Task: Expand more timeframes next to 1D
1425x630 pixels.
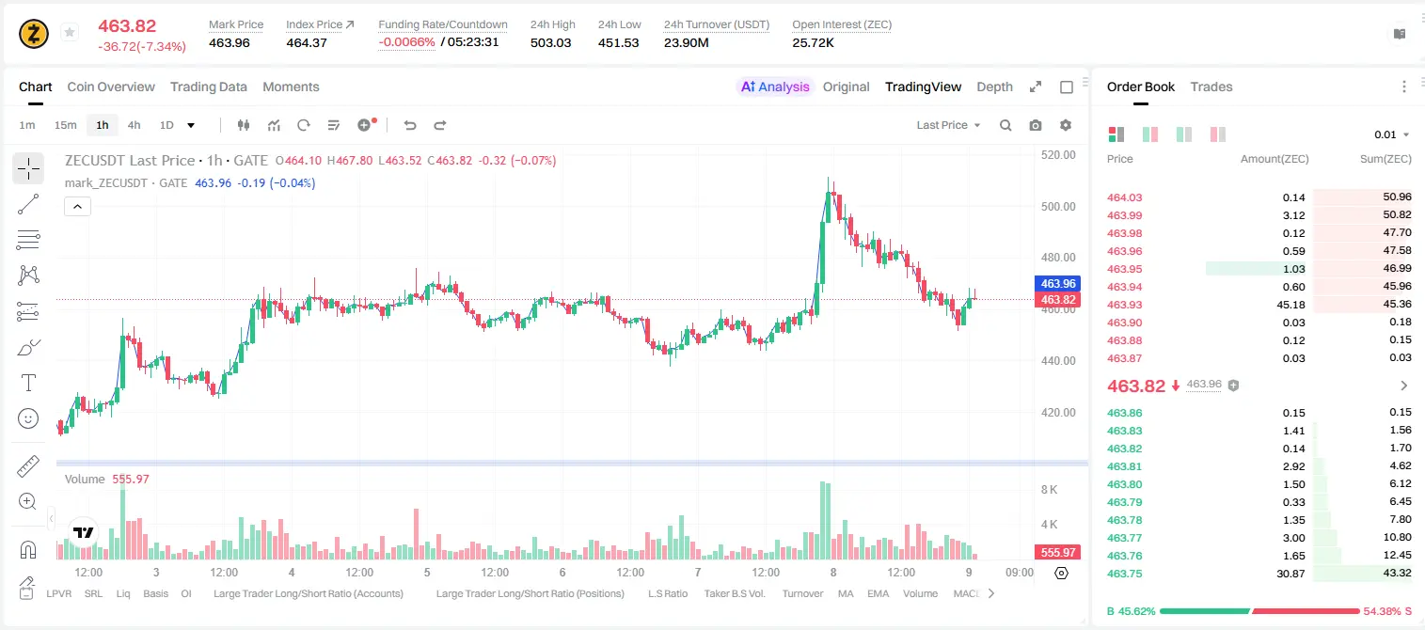Action: point(191,125)
